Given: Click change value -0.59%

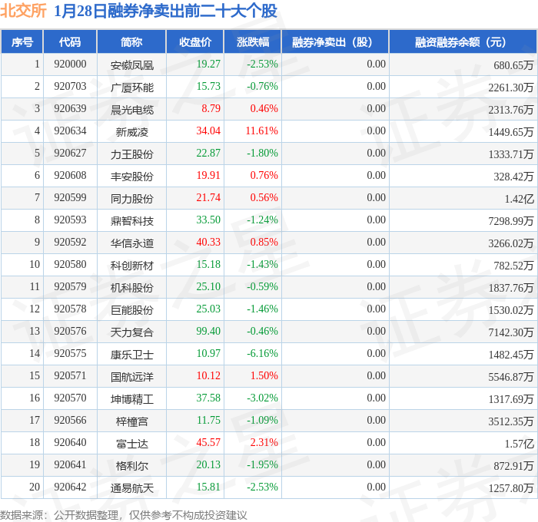Looking at the screenshot, I should coord(263,287).
